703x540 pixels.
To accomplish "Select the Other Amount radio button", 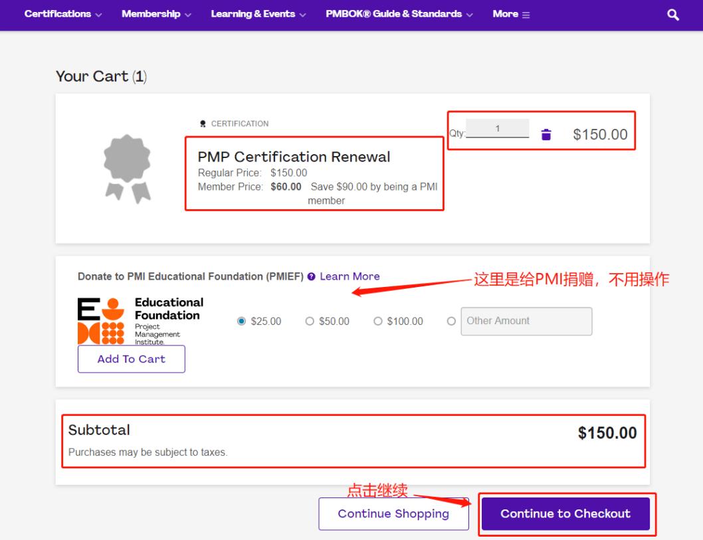I will [x=451, y=321].
